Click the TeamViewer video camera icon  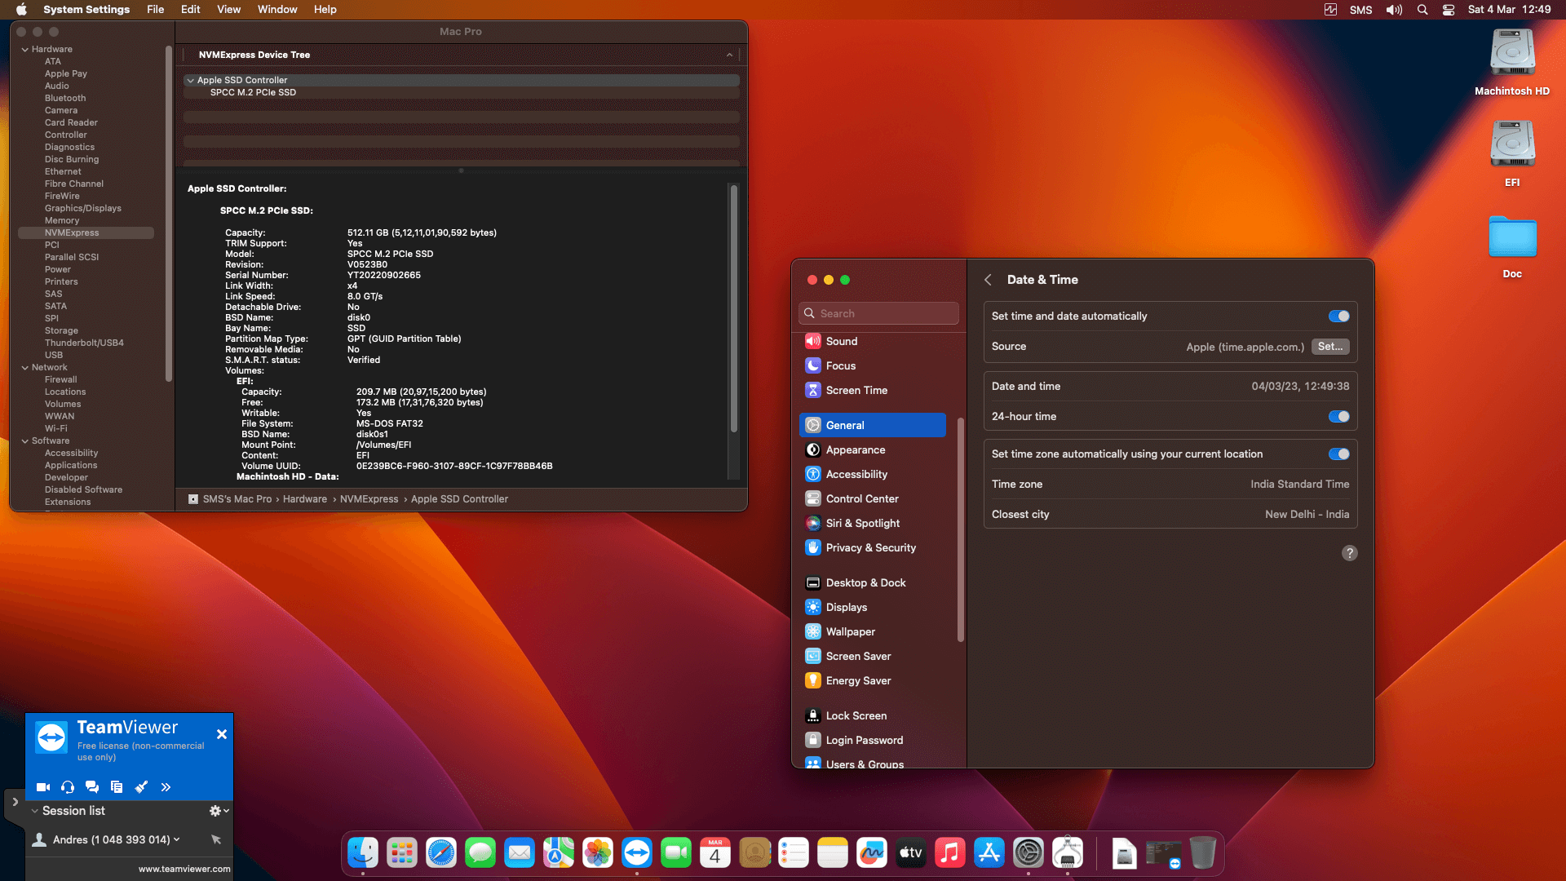click(43, 787)
